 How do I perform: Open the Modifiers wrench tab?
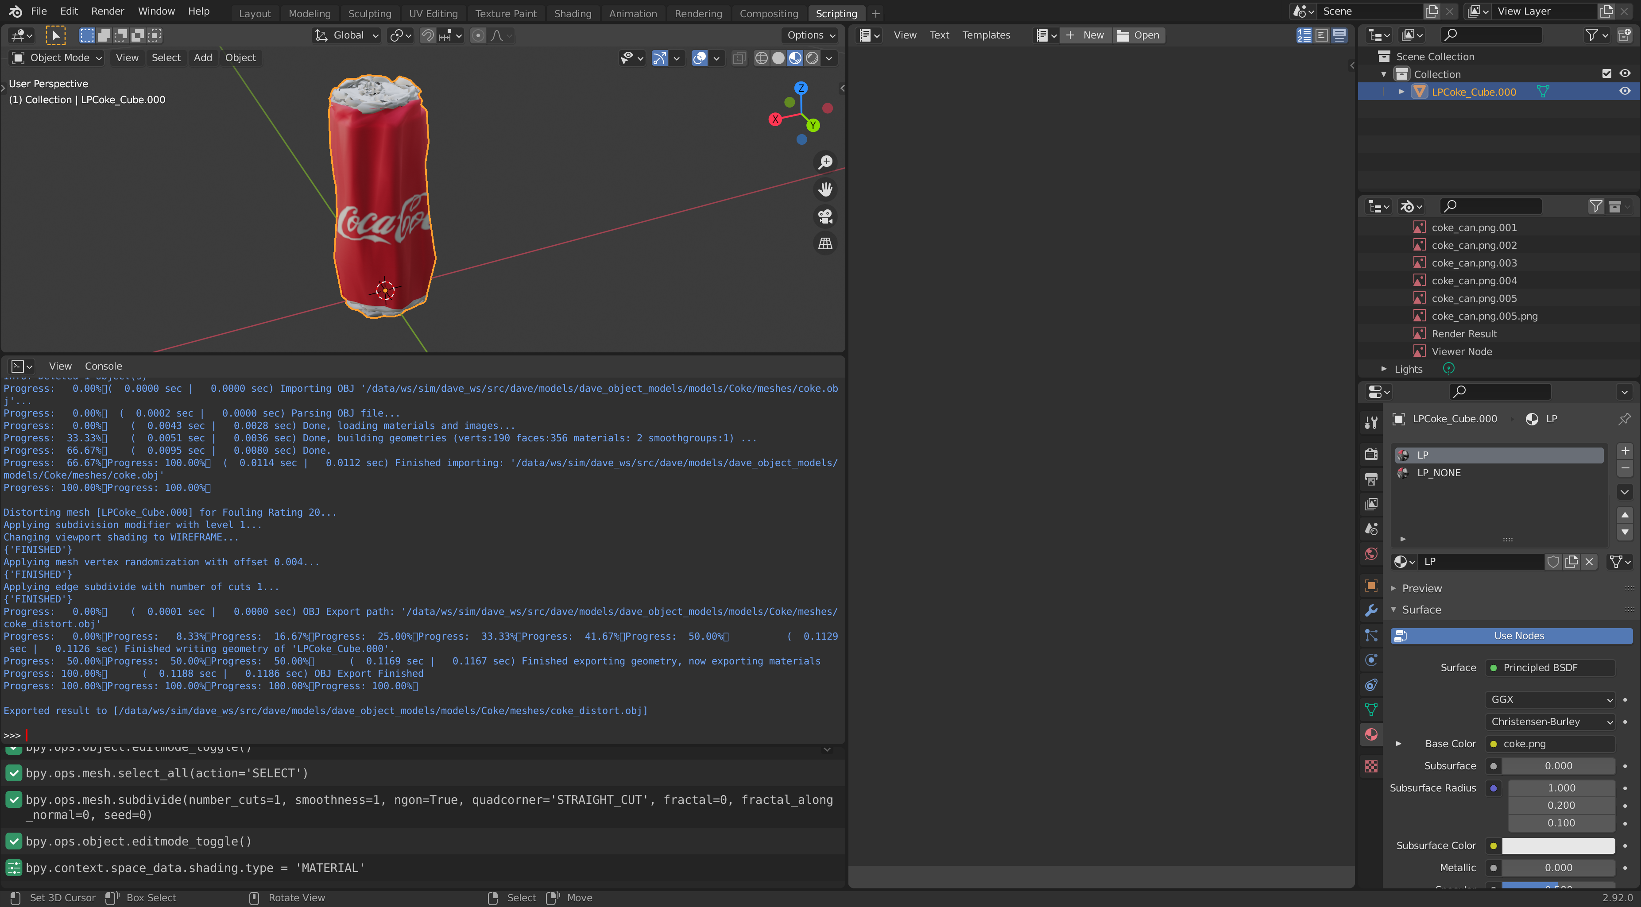(1371, 610)
